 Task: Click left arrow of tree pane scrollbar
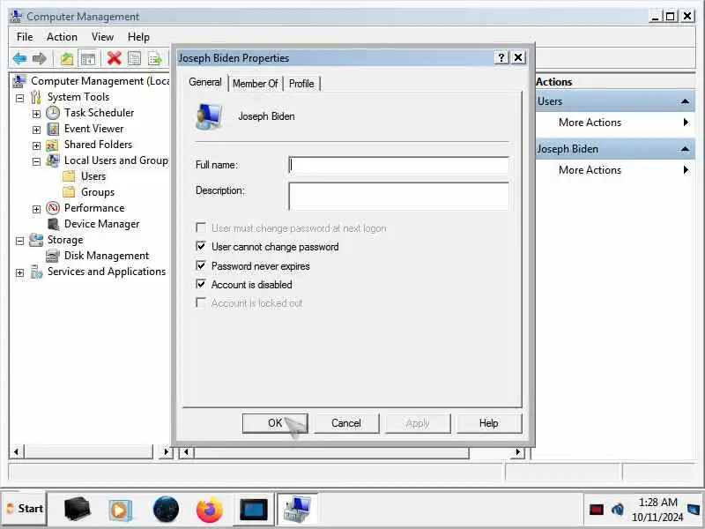pyautogui.click(x=16, y=451)
